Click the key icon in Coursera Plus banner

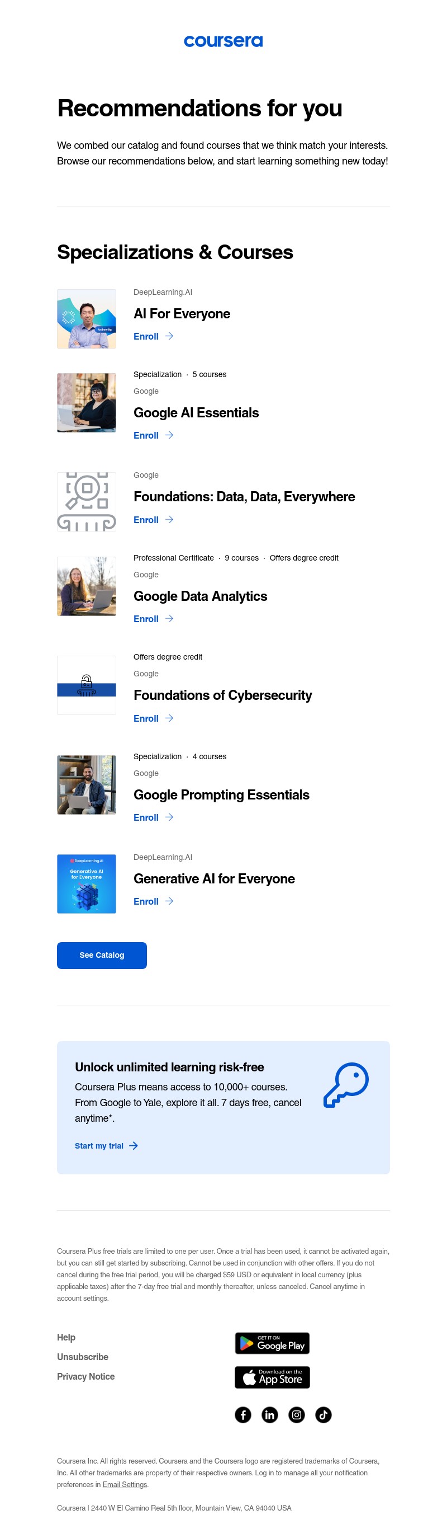[346, 1084]
